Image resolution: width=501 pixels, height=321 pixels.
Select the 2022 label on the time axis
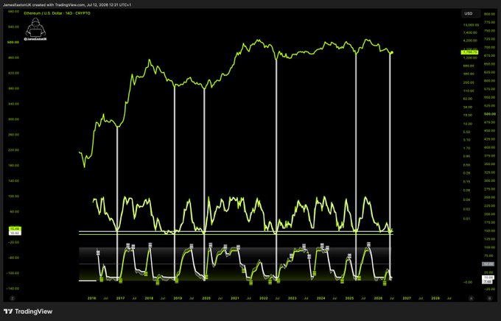[x=264, y=298]
